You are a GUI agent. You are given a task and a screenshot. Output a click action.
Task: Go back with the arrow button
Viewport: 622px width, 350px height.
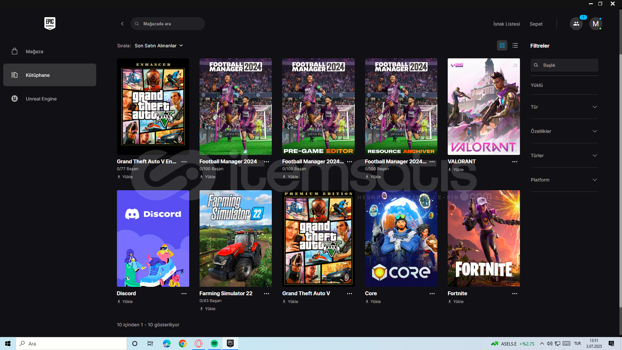pos(122,24)
